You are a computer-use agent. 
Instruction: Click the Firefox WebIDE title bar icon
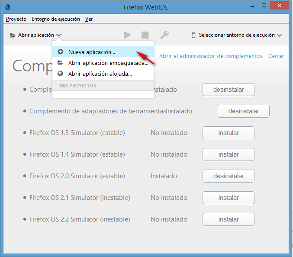pos(8,7)
